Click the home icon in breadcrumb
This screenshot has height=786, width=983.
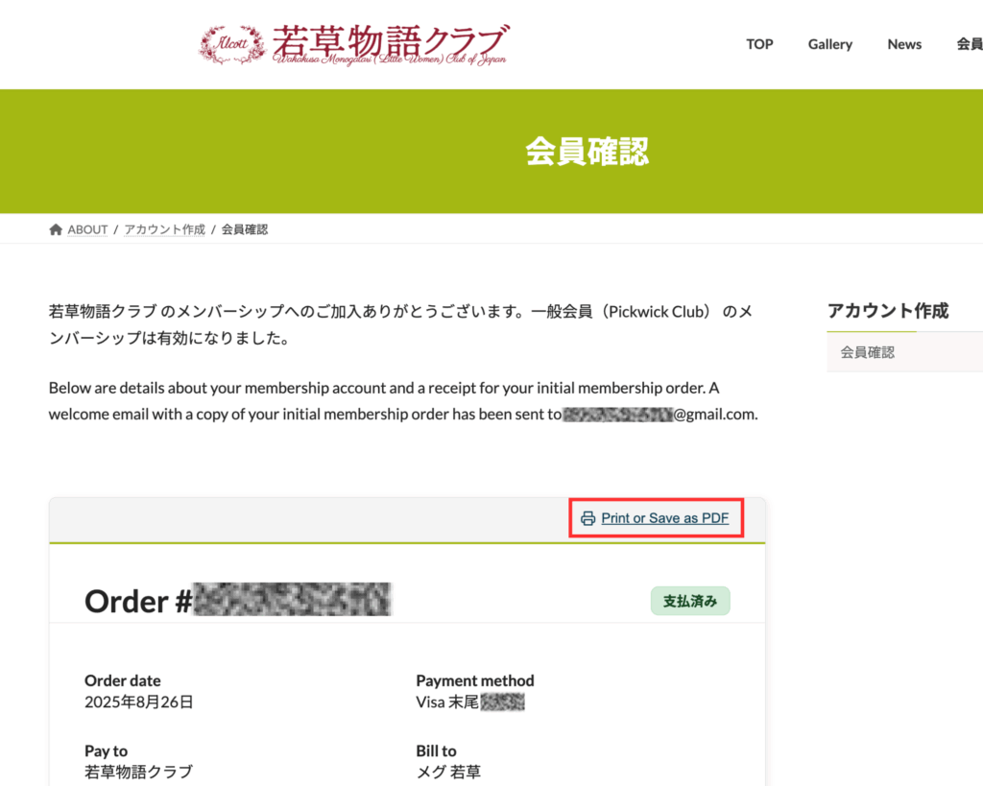click(x=56, y=229)
